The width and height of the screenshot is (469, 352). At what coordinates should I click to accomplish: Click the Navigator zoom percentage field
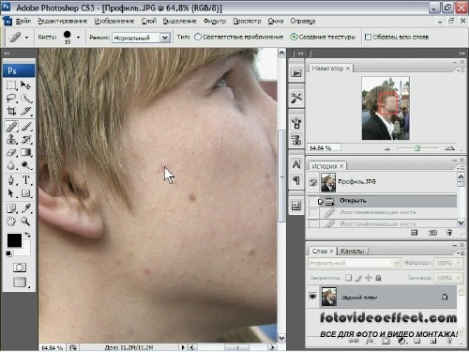pyautogui.click(x=324, y=147)
